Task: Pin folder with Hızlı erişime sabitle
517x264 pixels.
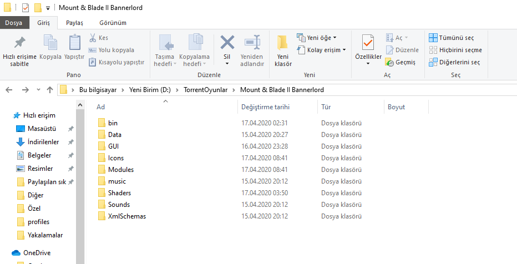Action: point(19,51)
